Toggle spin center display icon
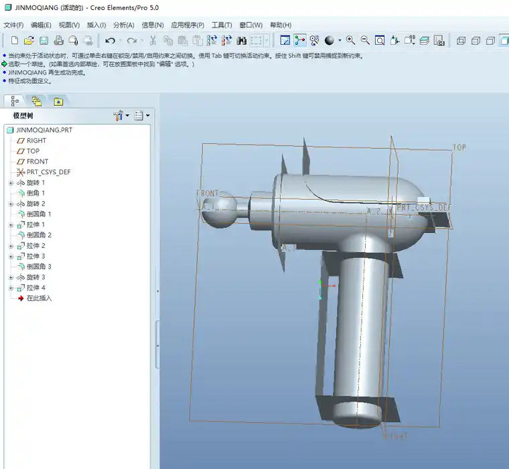This screenshot has height=469, width=509. (x=299, y=41)
